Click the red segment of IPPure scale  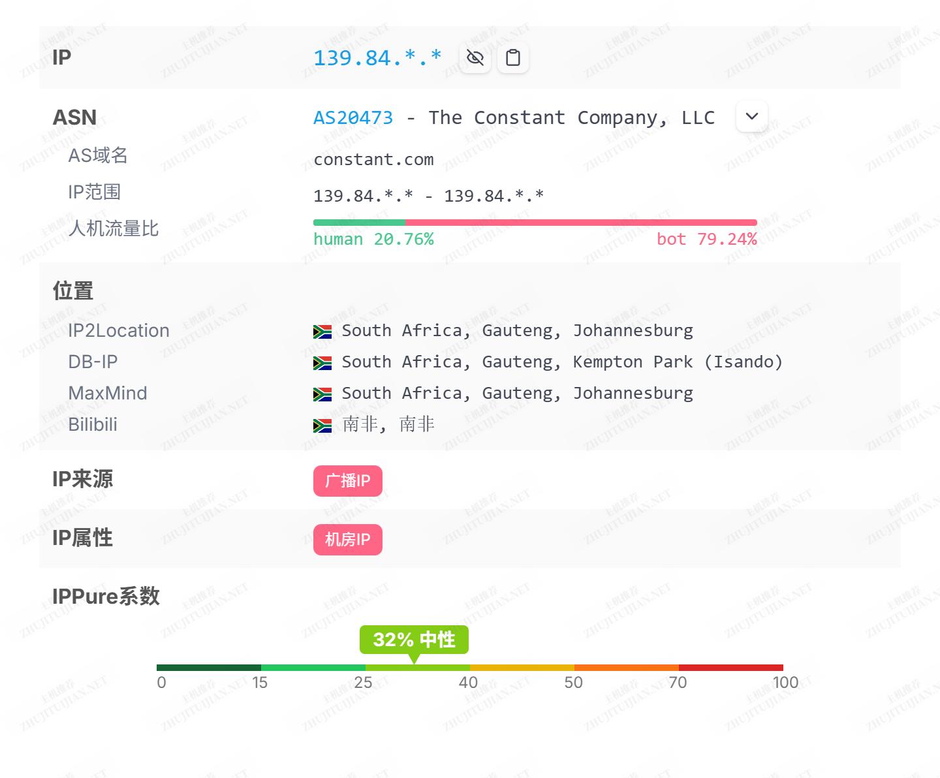coord(730,668)
